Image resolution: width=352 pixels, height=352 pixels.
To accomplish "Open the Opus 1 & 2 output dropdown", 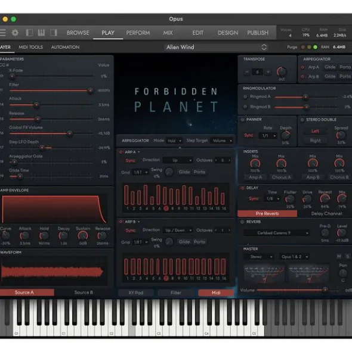I will click(294, 257).
